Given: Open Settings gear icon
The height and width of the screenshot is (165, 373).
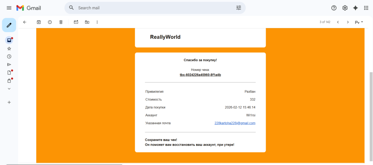Looking at the screenshot, I should (x=345, y=8).
